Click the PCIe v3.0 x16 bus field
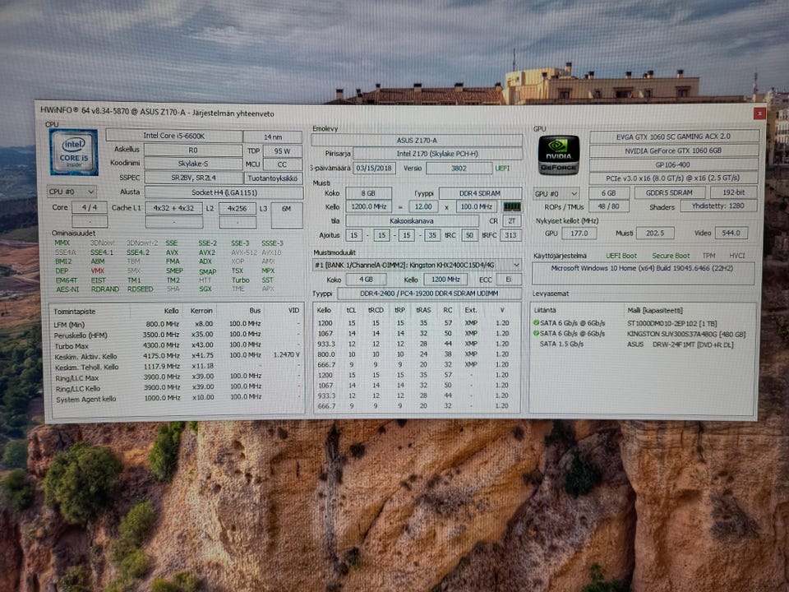This screenshot has width=789, height=592. coord(673,178)
